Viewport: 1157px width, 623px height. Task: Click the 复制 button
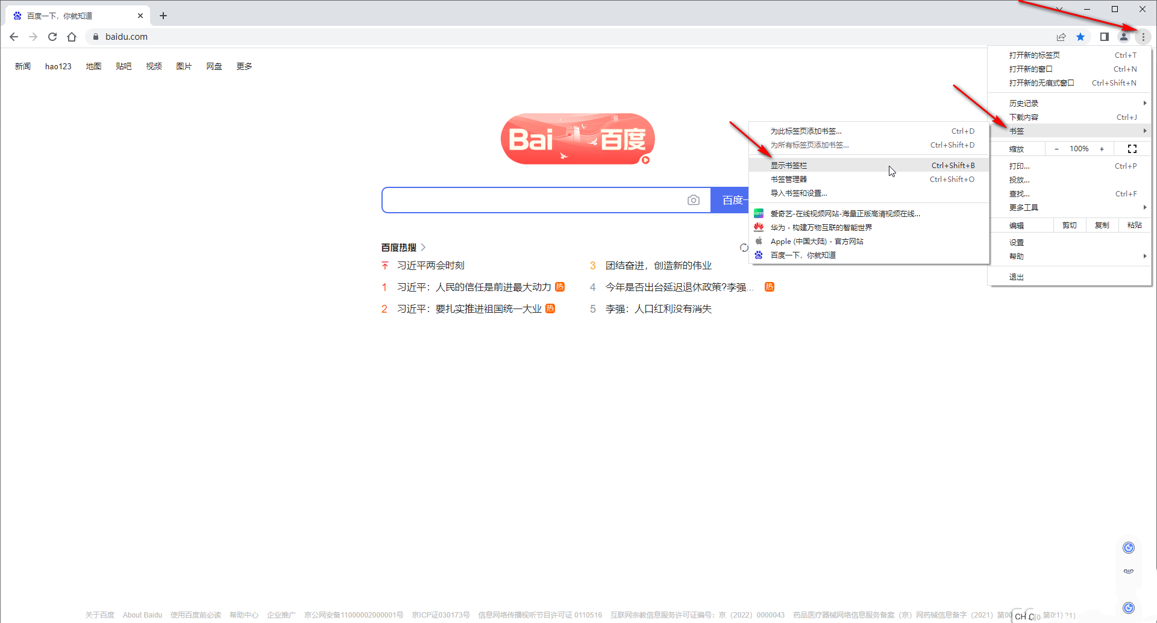pyautogui.click(x=1102, y=225)
